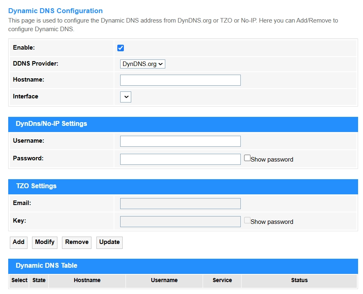The height and width of the screenshot is (294, 363).
Task: Click the Select column header
Action: pyautogui.click(x=19, y=280)
